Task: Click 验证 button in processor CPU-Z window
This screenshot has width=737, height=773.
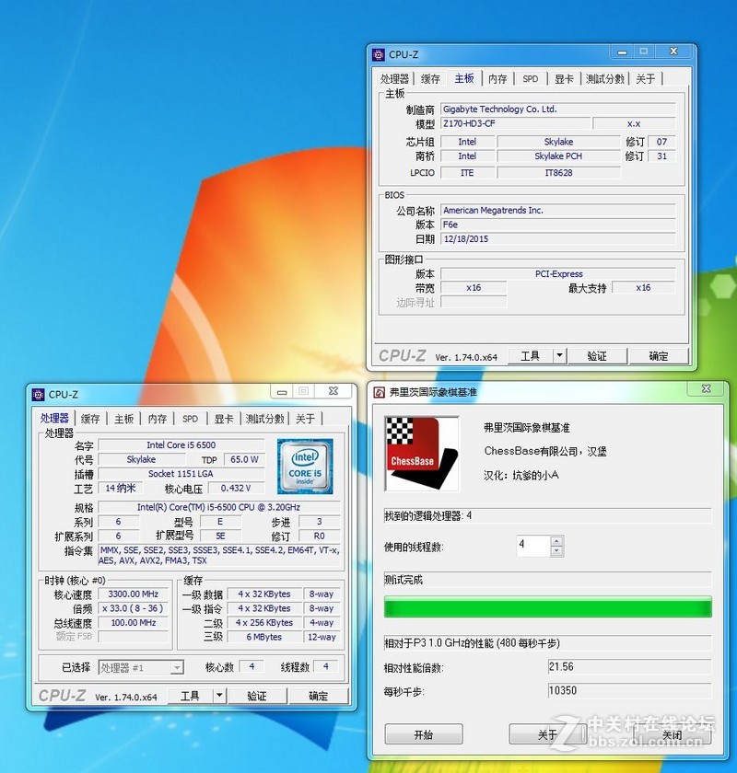Action: pyautogui.click(x=257, y=696)
